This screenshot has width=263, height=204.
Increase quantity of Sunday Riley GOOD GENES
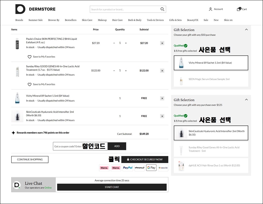pos(126,71)
